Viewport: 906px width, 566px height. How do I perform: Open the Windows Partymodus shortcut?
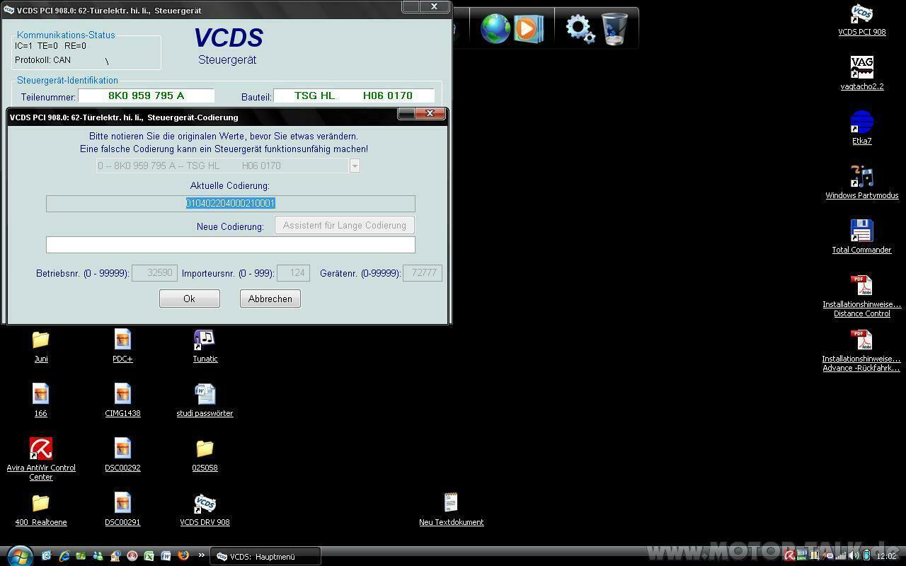click(861, 178)
